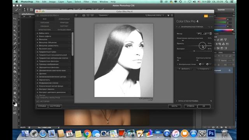Open Google Chrome from the Dock
The width and height of the screenshot is (249, 140).
[x=87, y=134]
